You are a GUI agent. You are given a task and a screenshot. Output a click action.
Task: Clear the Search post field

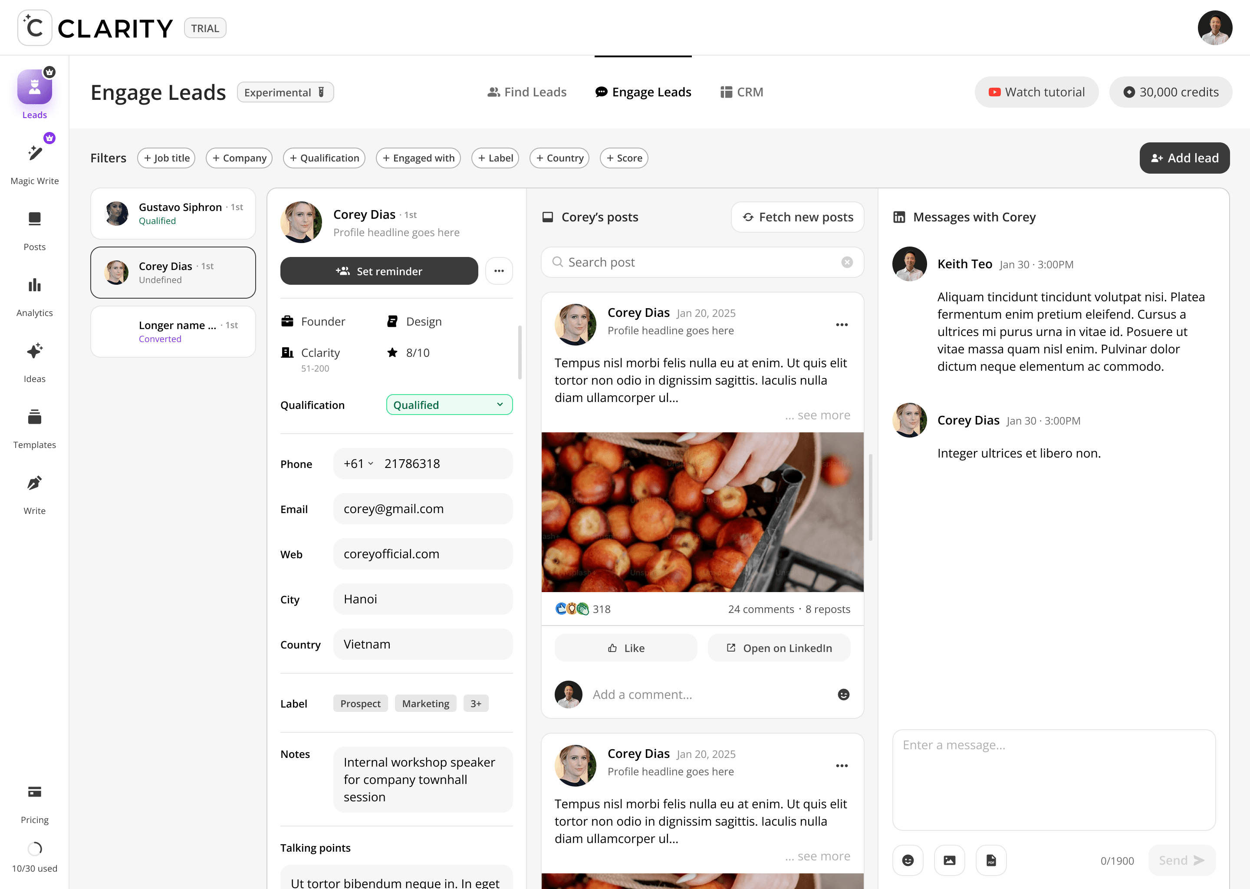tap(847, 262)
